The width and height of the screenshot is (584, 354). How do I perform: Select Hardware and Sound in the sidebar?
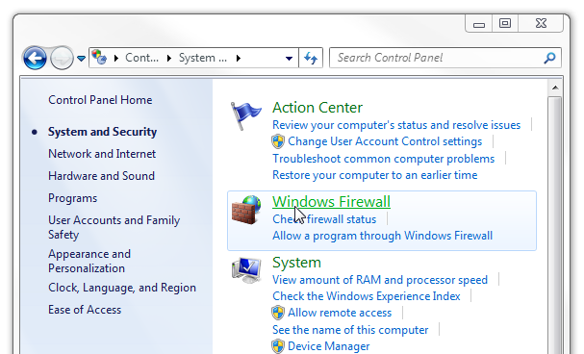coord(101,176)
